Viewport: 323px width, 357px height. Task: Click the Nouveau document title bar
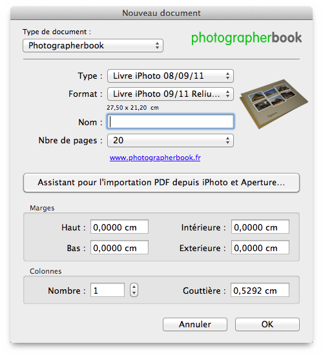click(x=161, y=13)
